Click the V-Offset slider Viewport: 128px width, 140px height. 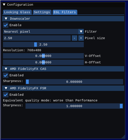point(43,56)
